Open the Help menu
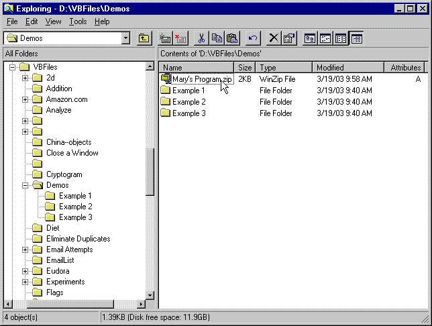 pos(102,21)
